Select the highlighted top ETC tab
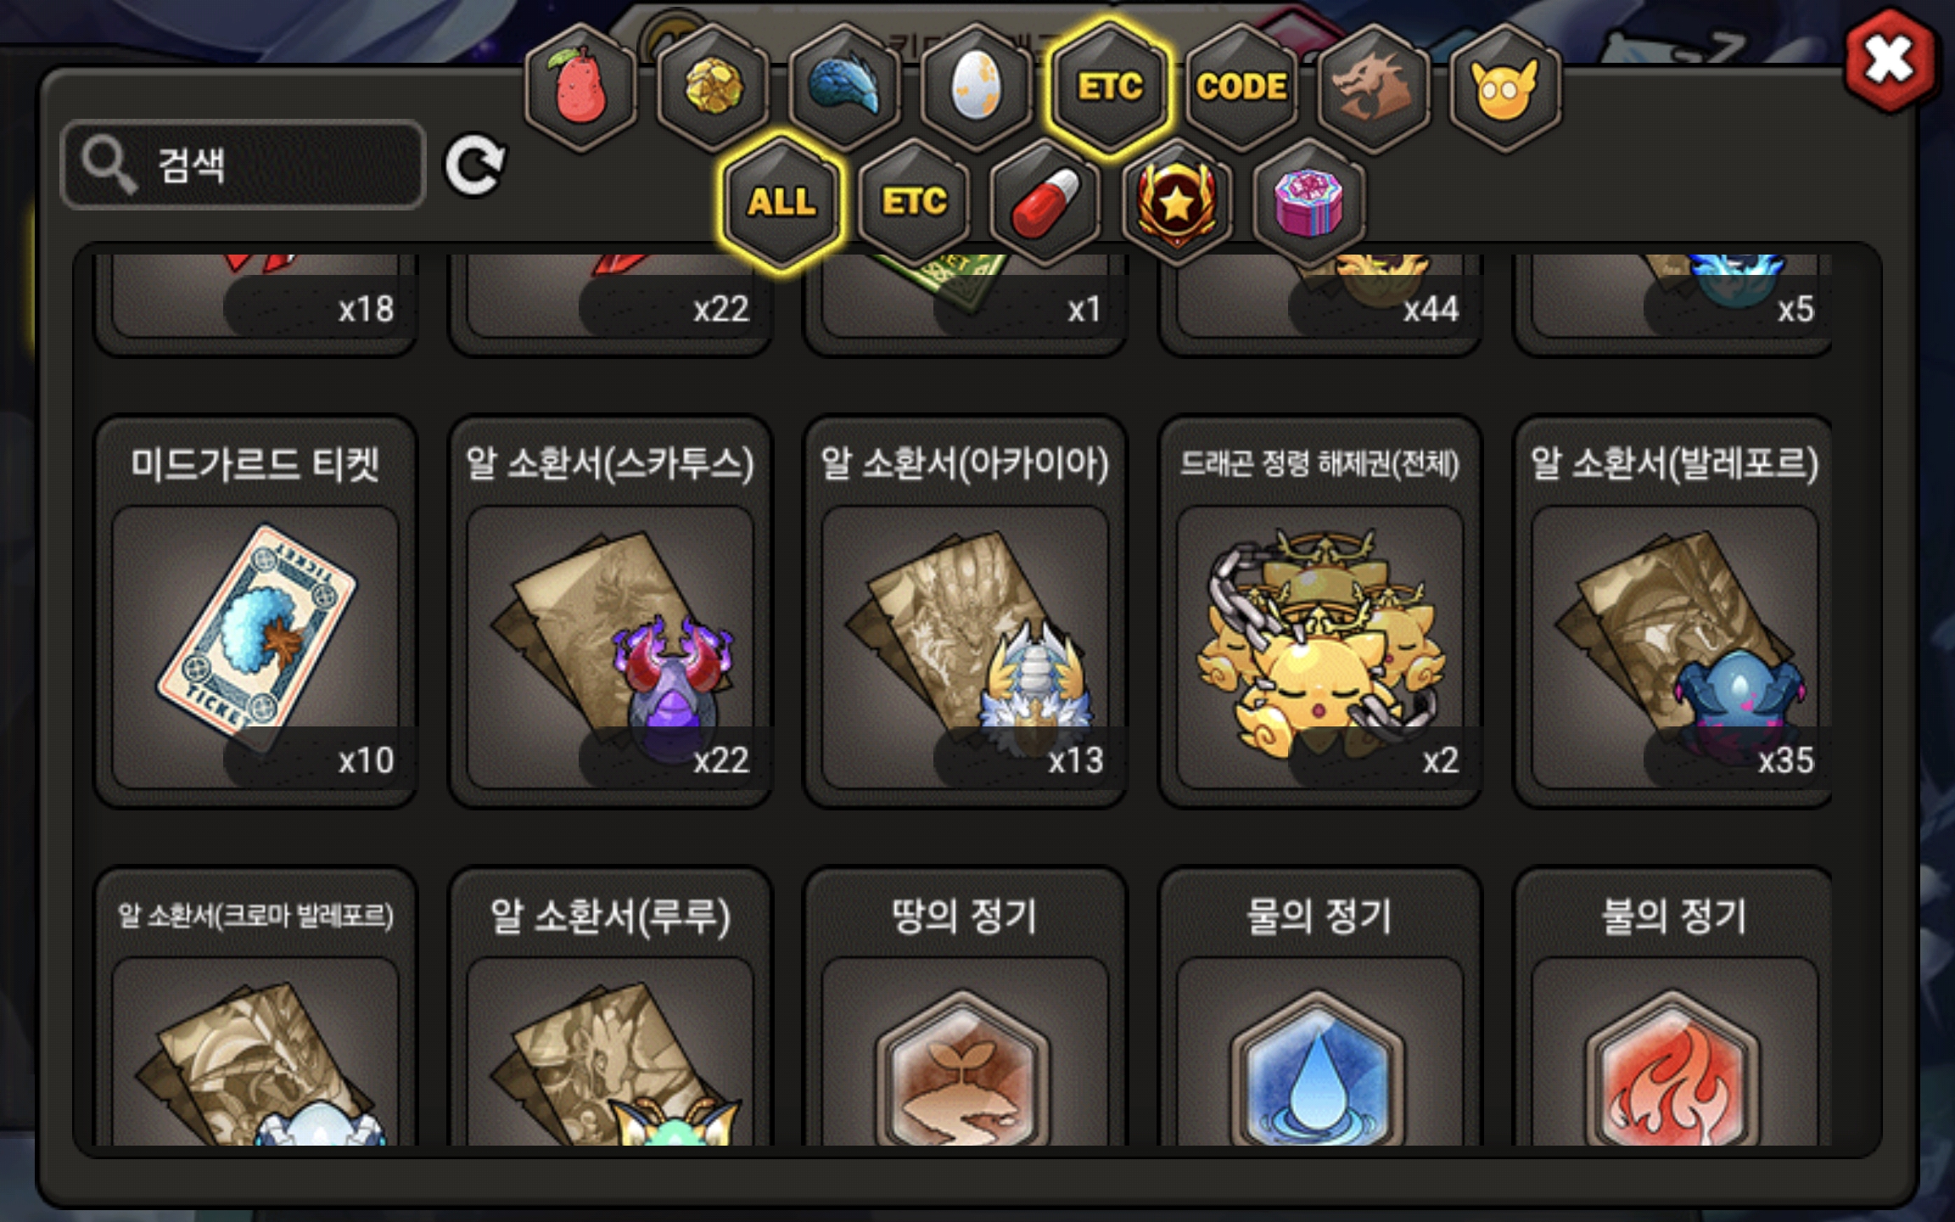This screenshot has width=1955, height=1222. click(x=1110, y=87)
